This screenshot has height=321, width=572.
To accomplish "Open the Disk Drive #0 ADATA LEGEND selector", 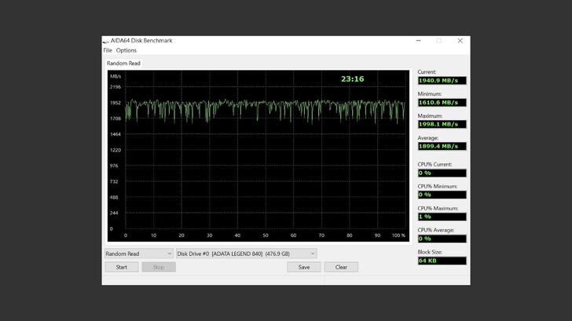I will point(246,254).
